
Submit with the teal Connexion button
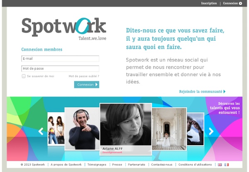click(87, 85)
